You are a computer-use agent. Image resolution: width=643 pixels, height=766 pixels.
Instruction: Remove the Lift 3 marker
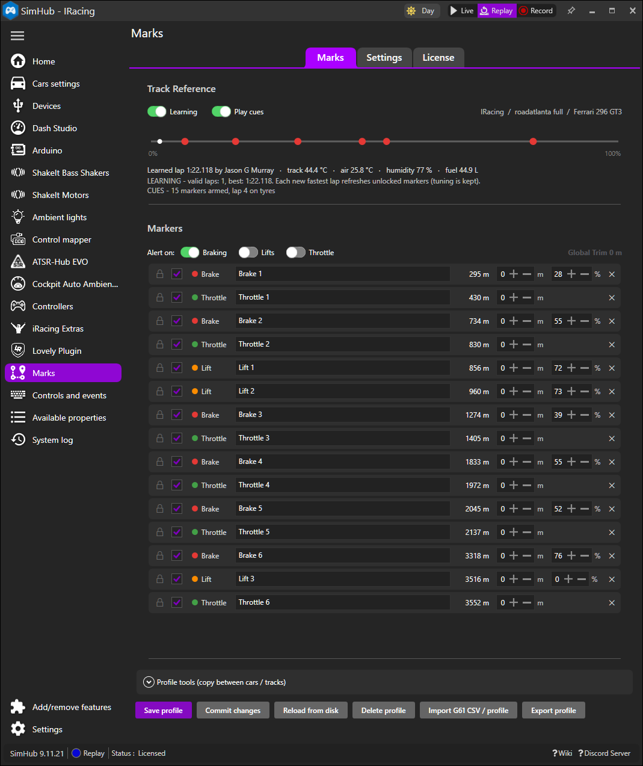(612, 579)
